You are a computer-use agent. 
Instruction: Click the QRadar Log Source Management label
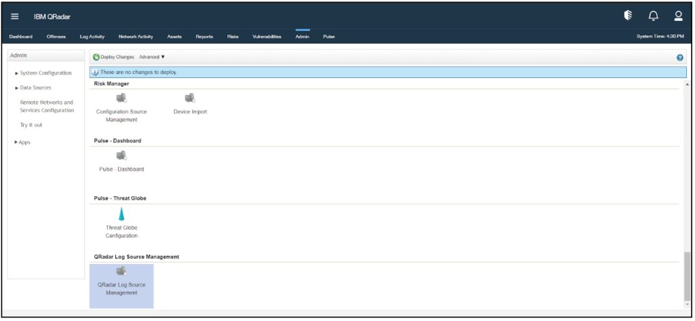click(121, 288)
